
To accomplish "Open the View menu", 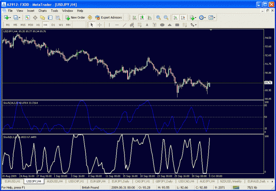I will (20, 11).
